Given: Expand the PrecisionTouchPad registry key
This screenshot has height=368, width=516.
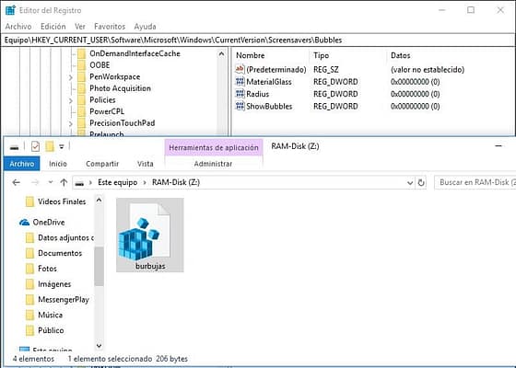Looking at the screenshot, I should pos(71,123).
